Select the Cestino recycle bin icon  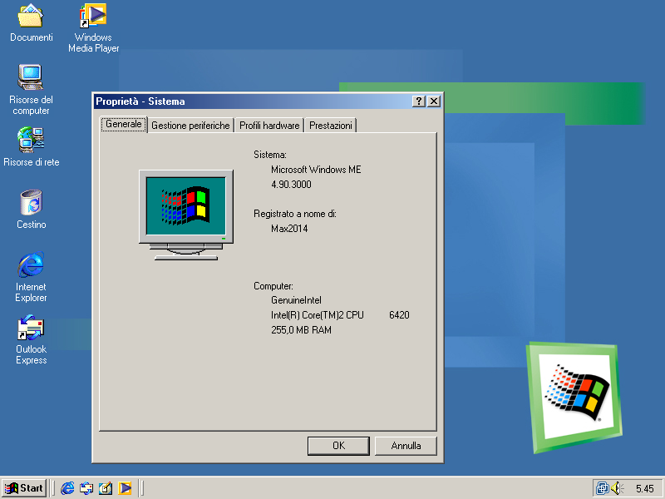[31, 202]
